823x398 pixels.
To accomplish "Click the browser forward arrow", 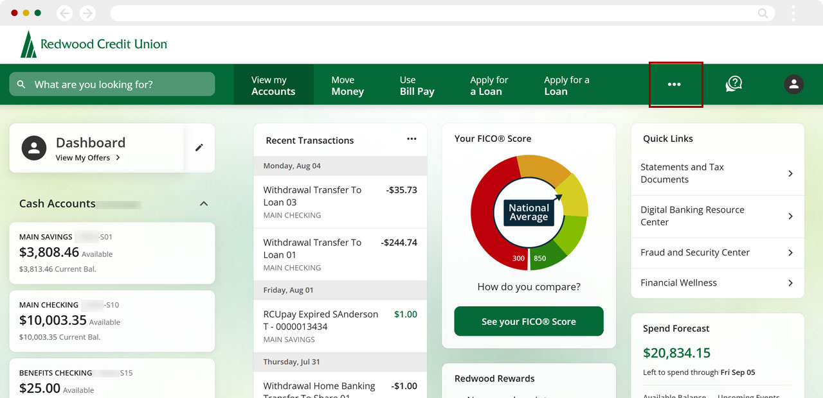I will (87, 13).
